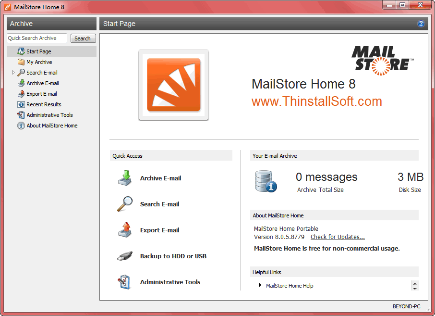Click the blue help question mark icon
435x316 pixels.
421,24
